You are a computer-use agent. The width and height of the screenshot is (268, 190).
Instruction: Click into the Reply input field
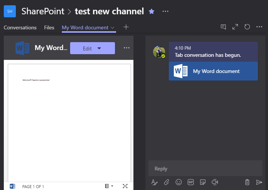click(x=205, y=168)
